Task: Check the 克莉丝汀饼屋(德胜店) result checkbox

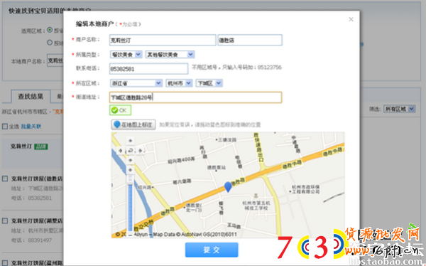Action: tap(5, 179)
